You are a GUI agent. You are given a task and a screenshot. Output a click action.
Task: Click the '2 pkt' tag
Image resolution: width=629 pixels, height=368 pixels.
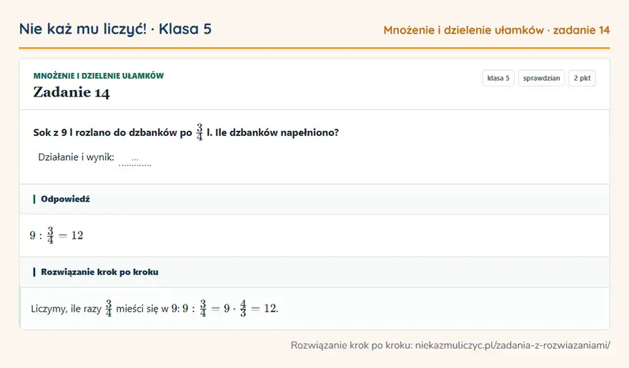pyautogui.click(x=582, y=78)
